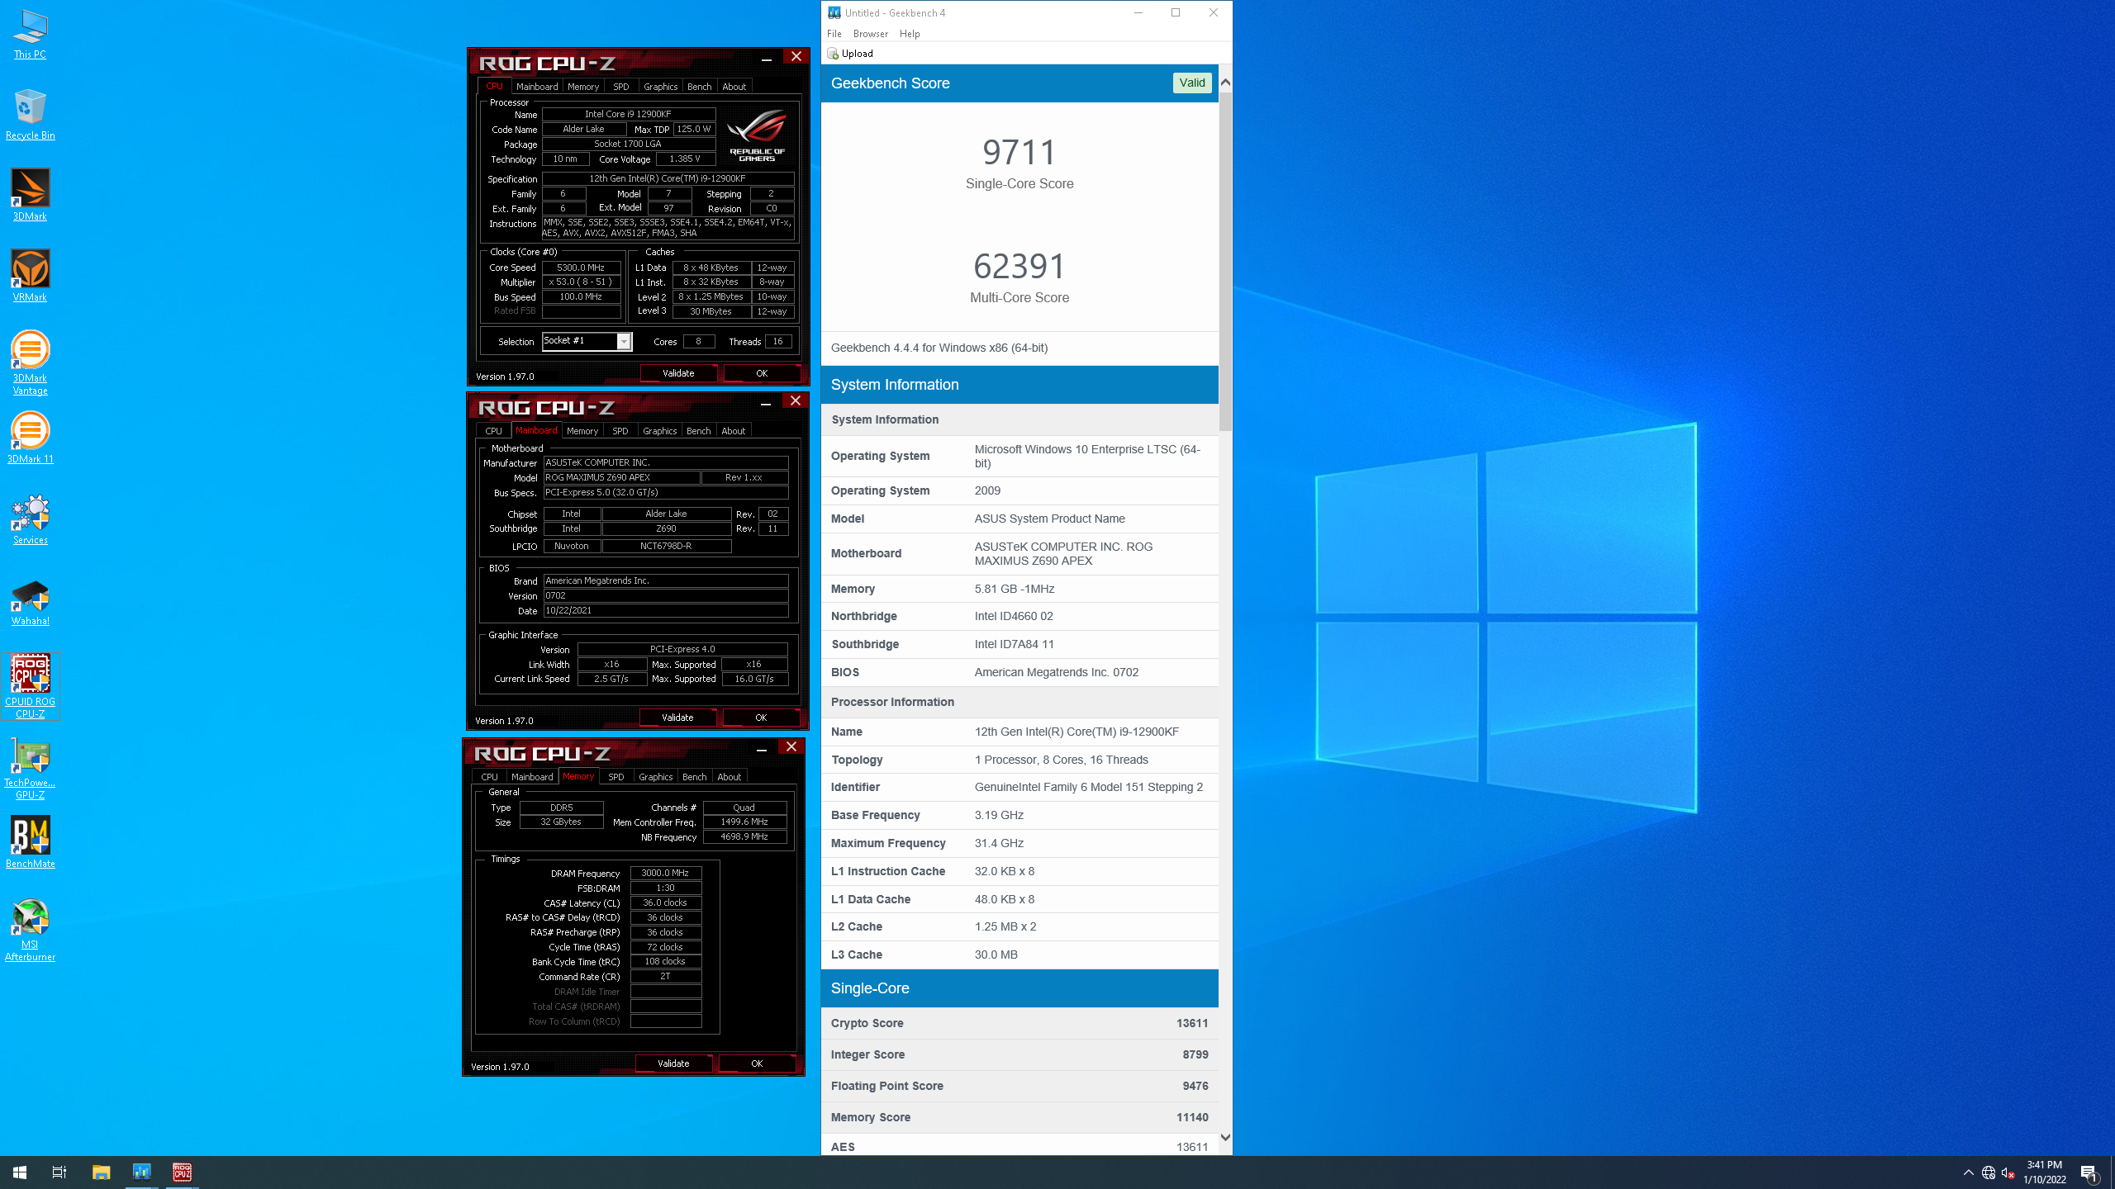This screenshot has height=1189, width=2115.
Task: Switch to SPD tab in top CPU-Z window
Action: pos(621,87)
